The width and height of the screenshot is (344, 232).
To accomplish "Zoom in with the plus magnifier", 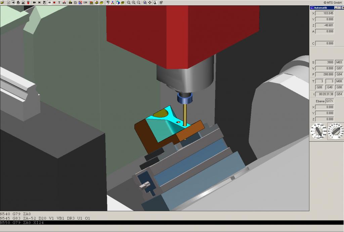I will [x=134, y=3].
